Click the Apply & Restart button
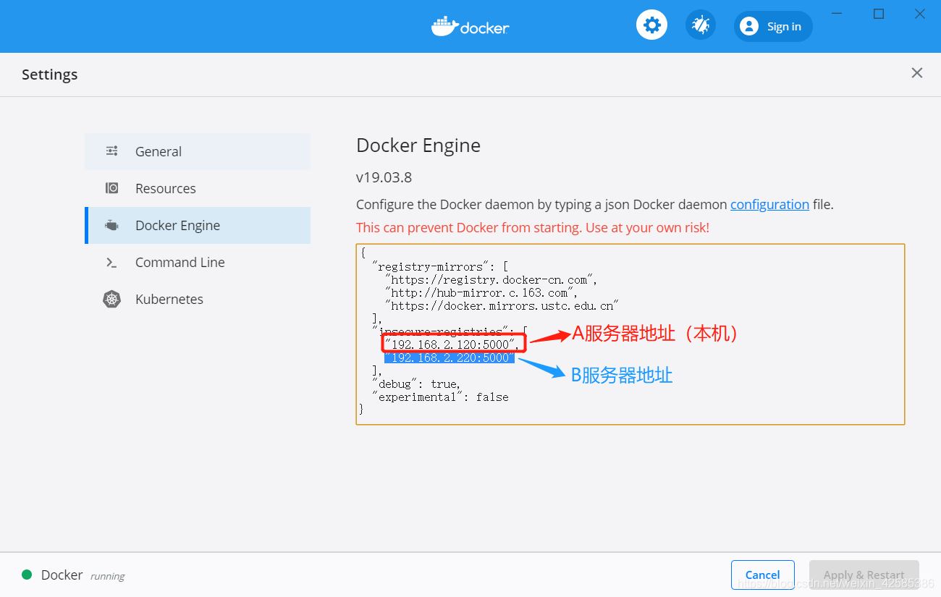Viewport: 941px width, 597px height. 864,575
